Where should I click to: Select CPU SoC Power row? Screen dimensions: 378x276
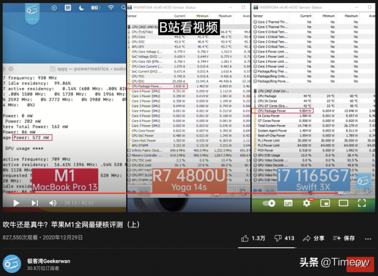pos(188,135)
